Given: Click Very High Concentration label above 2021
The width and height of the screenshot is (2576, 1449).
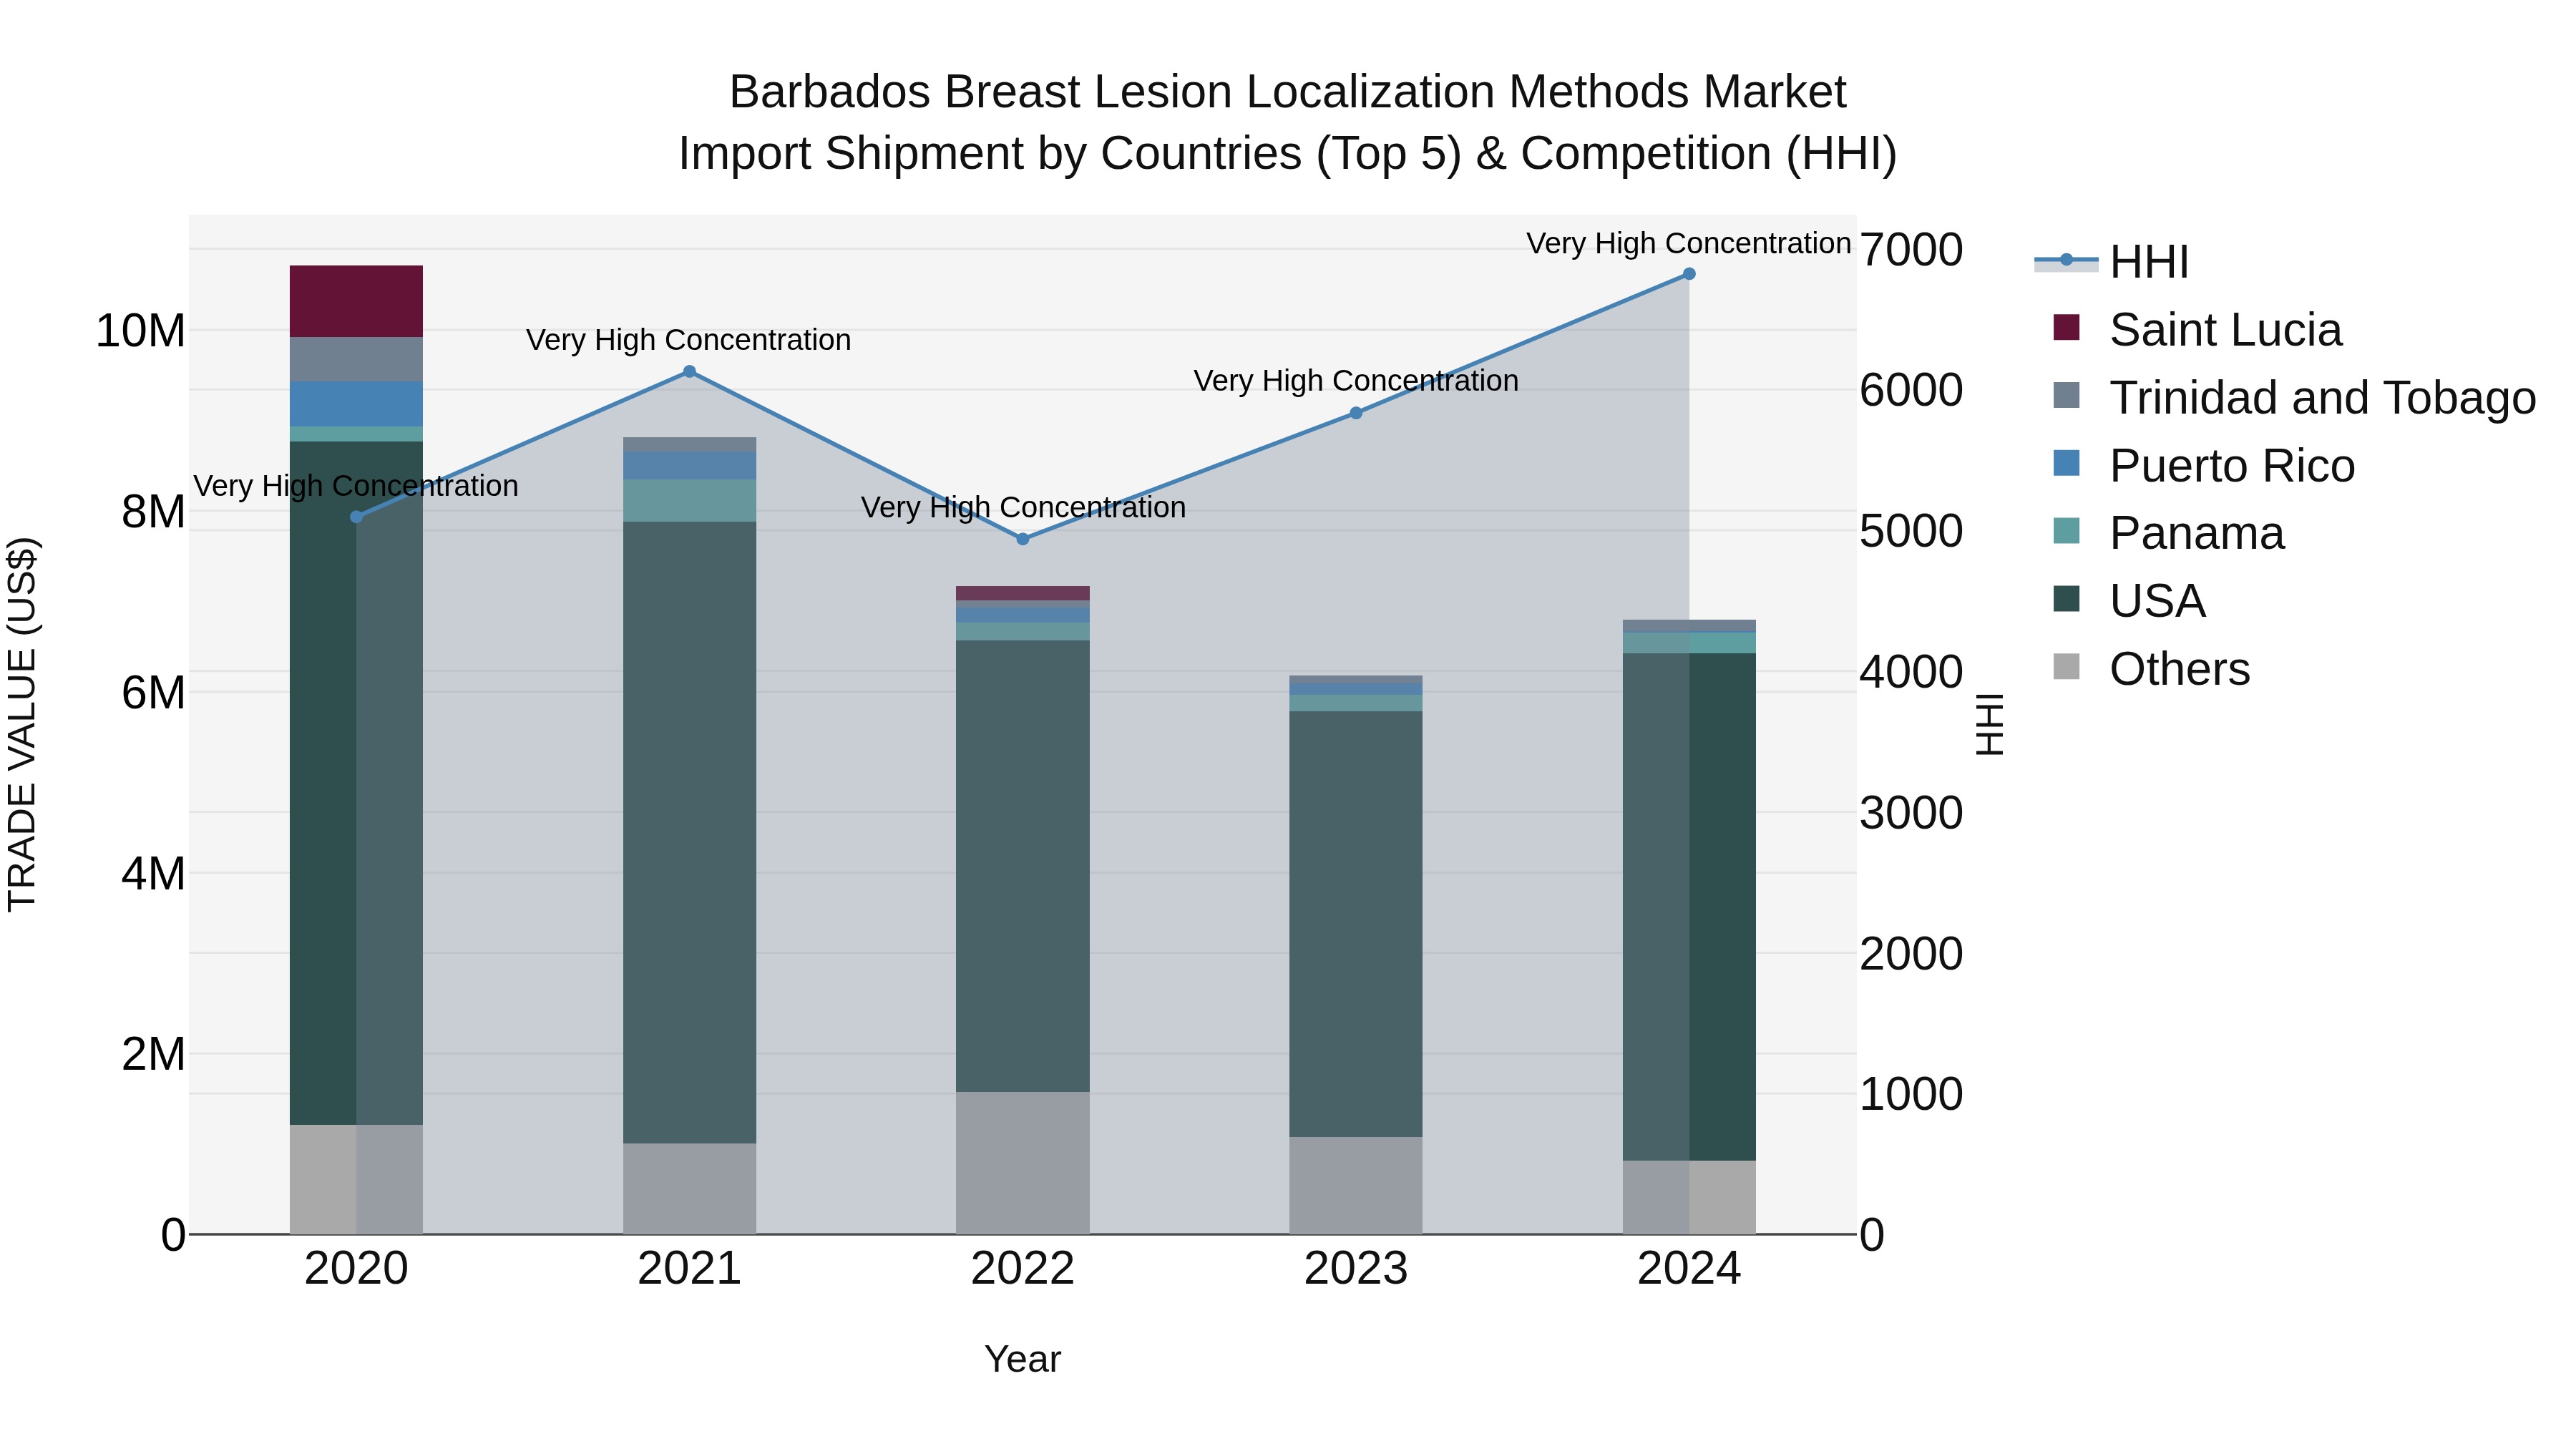Looking at the screenshot, I should [689, 340].
